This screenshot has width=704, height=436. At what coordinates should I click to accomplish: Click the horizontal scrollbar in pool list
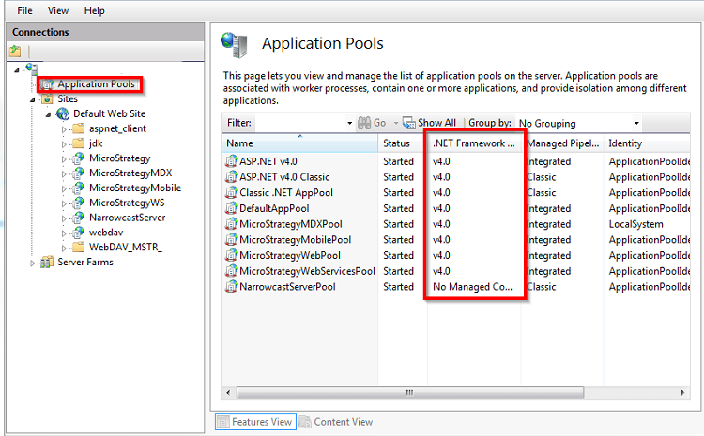[408, 392]
